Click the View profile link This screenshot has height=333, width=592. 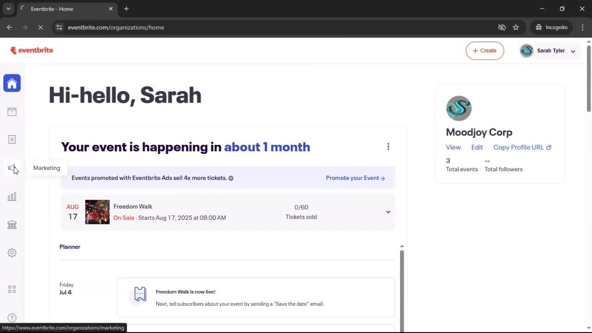point(453,148)
